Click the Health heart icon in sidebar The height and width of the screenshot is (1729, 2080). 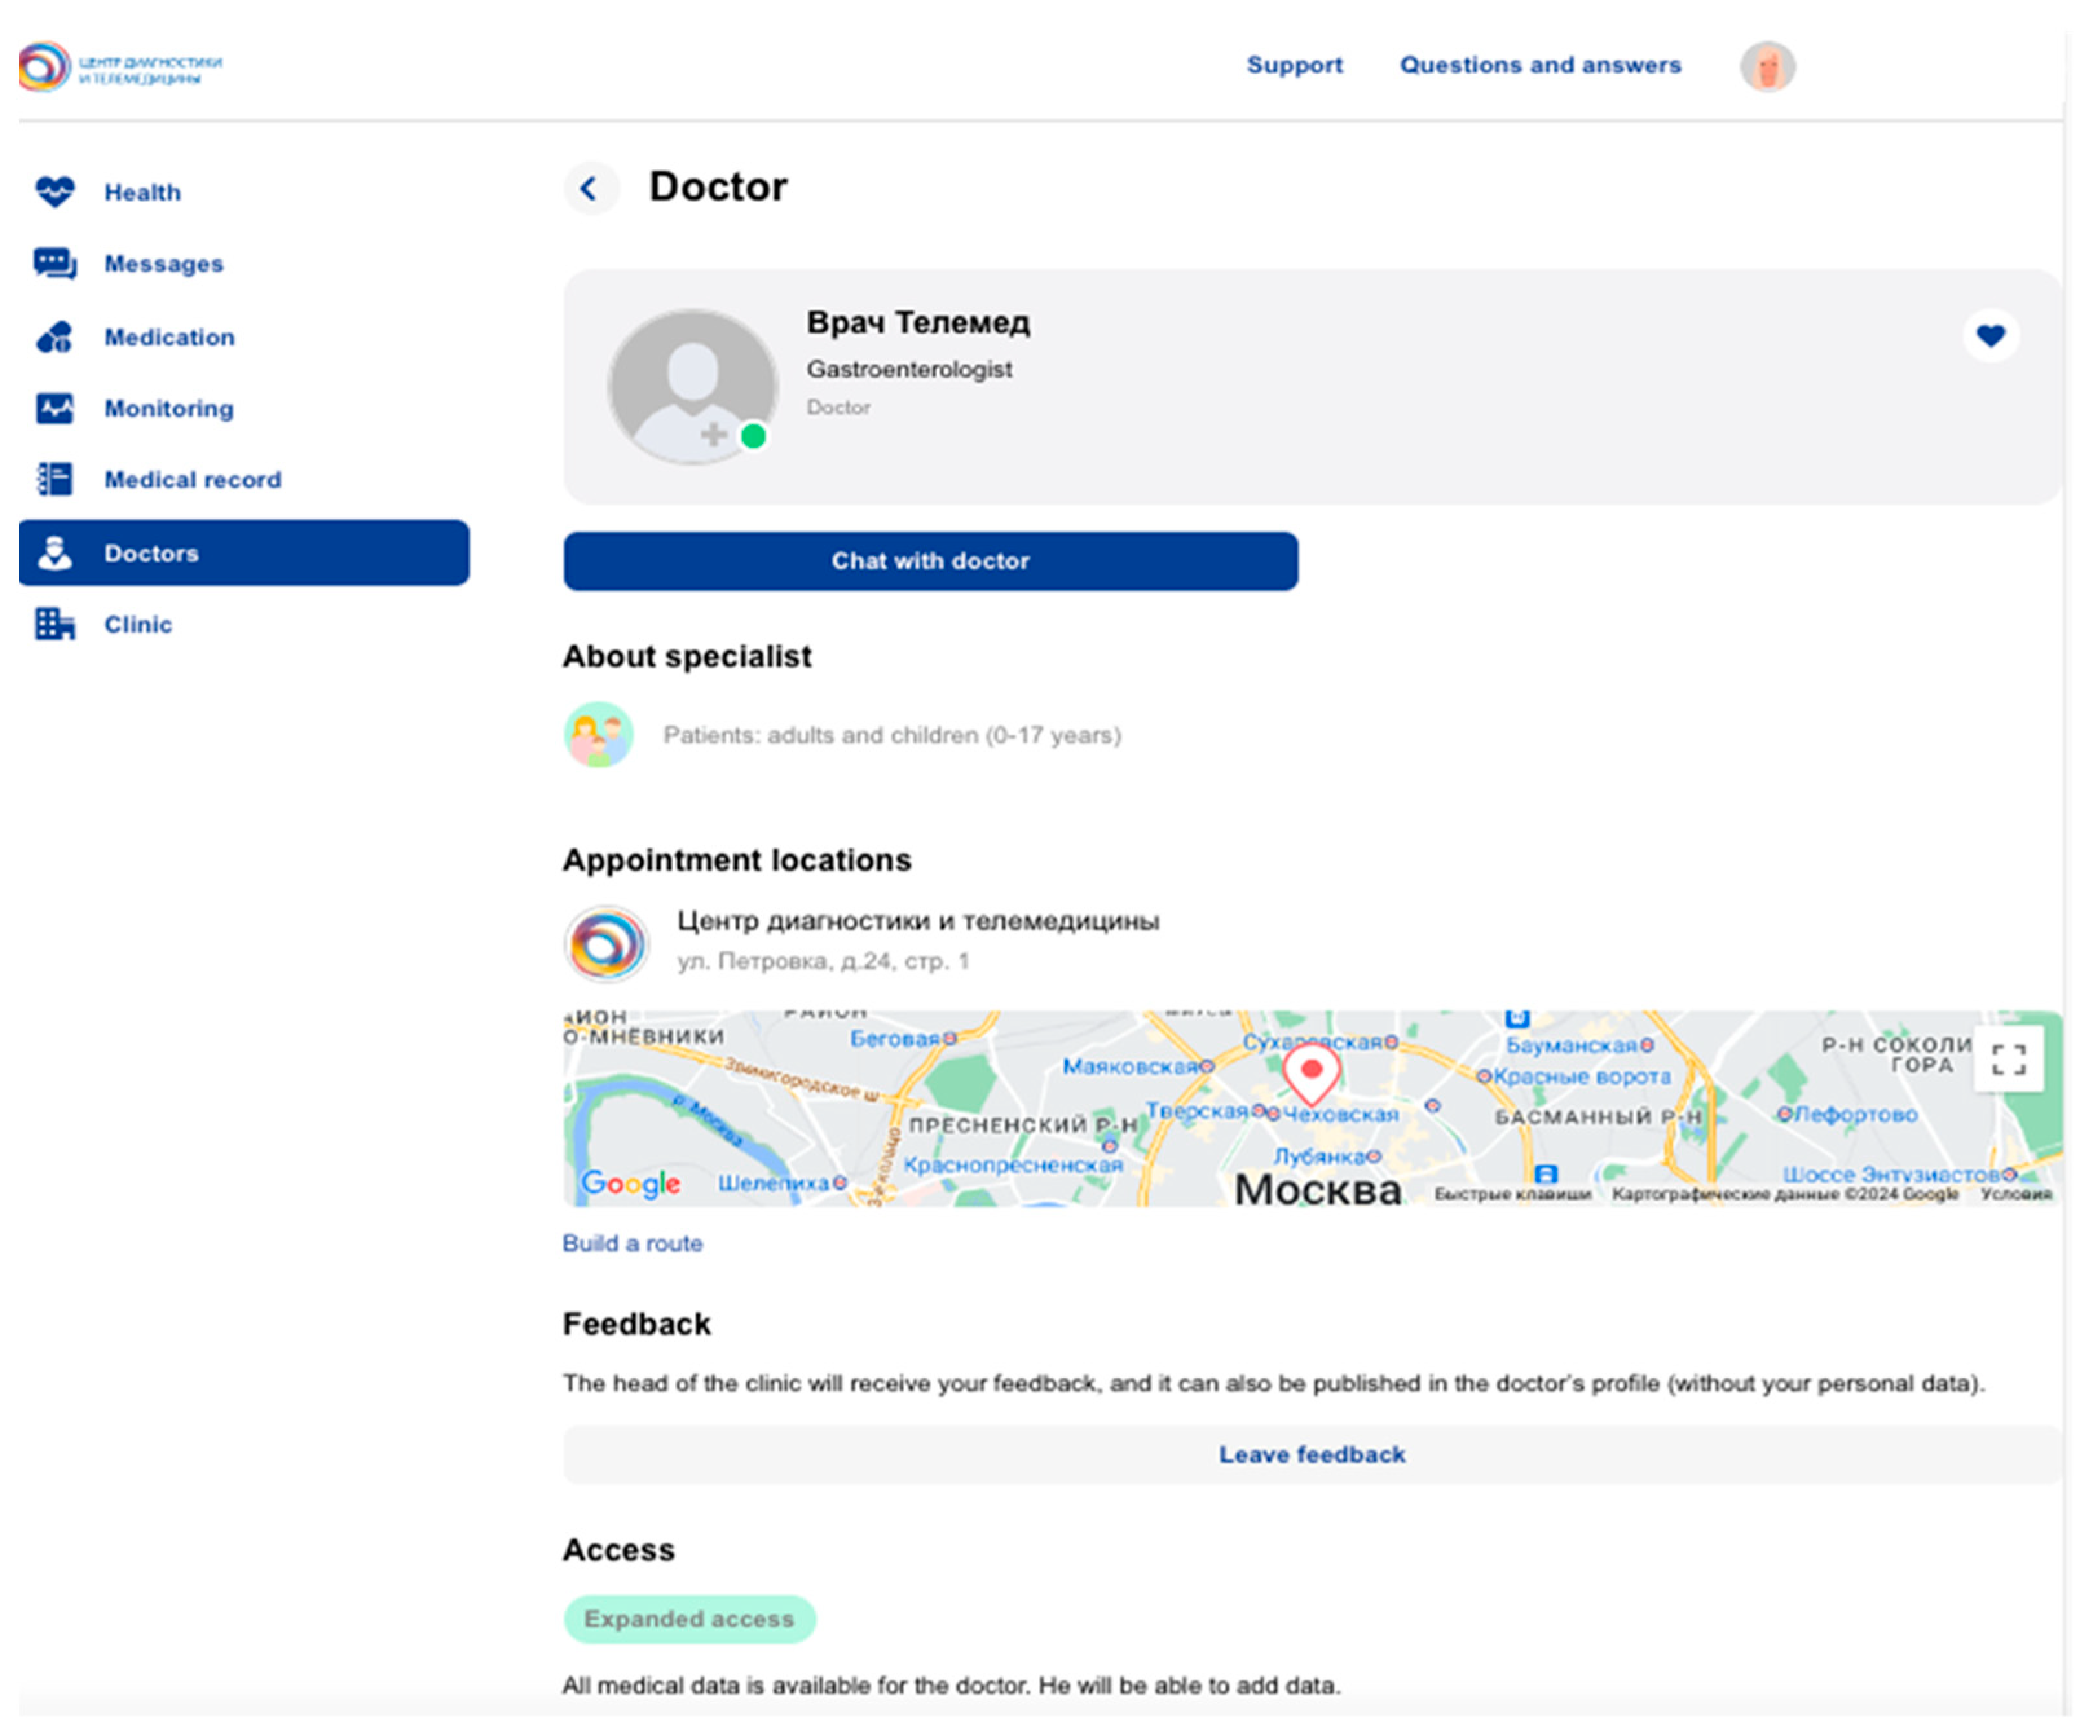(x=54, y=191)
